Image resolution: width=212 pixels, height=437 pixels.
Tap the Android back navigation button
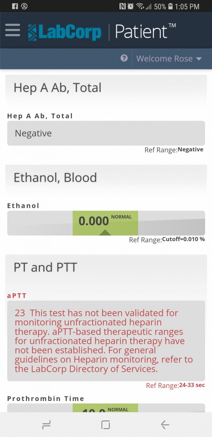(x=165, y=425)
